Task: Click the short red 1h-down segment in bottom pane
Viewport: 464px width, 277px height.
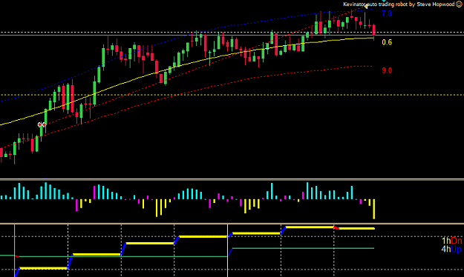Action: (336, 228)
